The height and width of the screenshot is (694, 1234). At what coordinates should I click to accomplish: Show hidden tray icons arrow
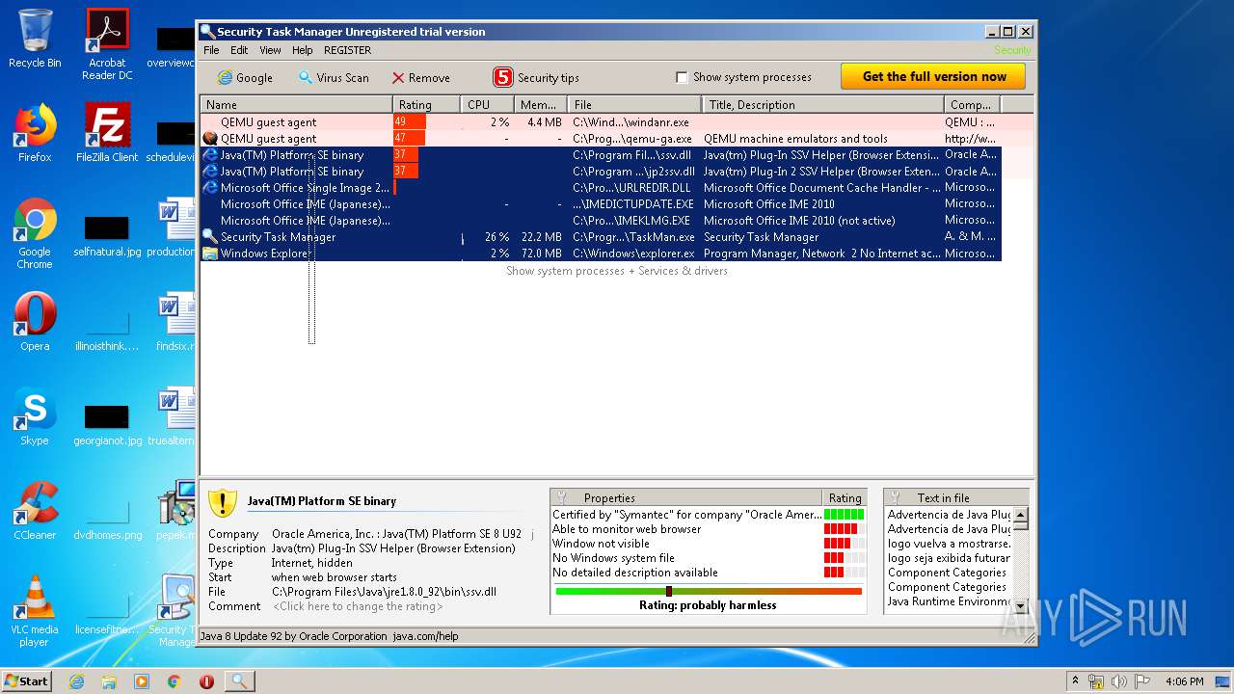[x=1076, y=681]
